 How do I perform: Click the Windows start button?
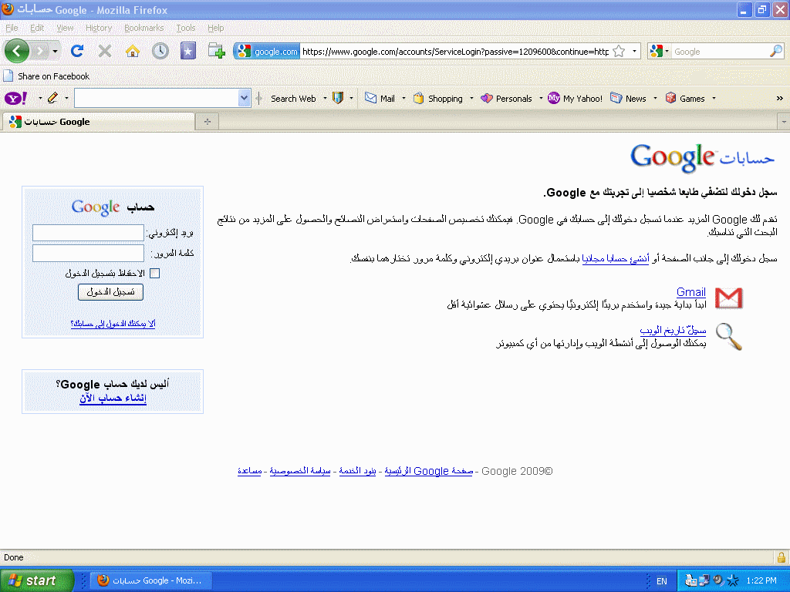pos(37,580)
